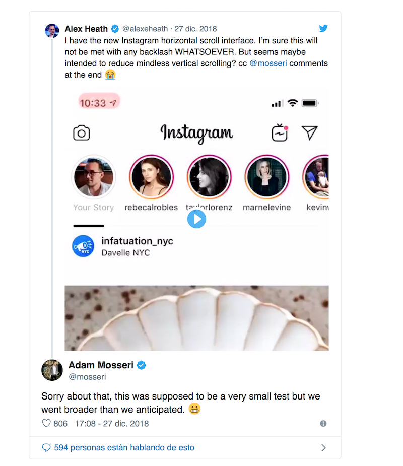Viewport: 403px width, 466px height.
Task: View rebecalrobles' story
Action: click(x=152, y=176)
